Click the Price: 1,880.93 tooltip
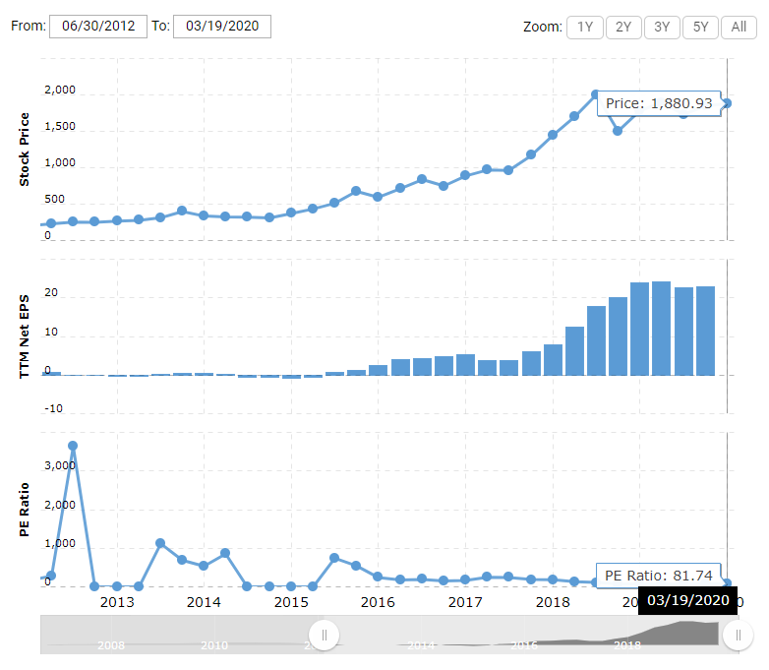This screenshot has height=670, width=769. 659,103
